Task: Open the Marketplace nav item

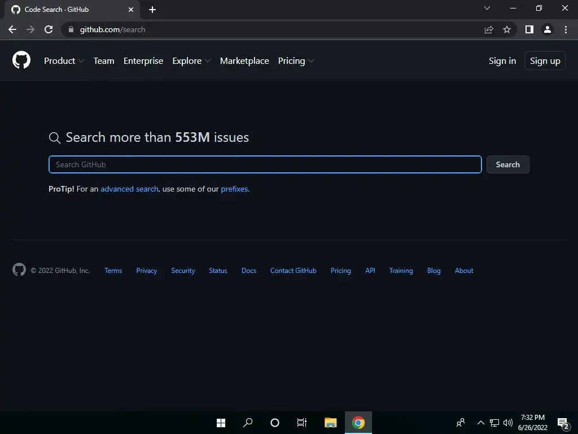Action: (244, 61)
